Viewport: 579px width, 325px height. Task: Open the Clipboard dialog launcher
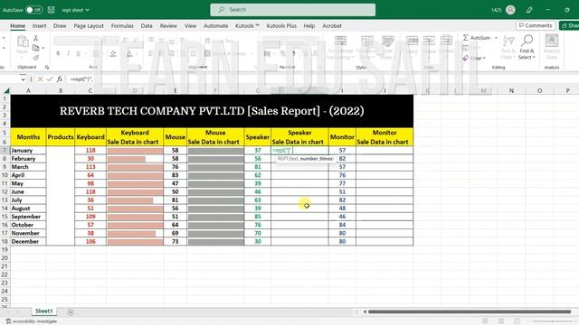coord(47,67)
